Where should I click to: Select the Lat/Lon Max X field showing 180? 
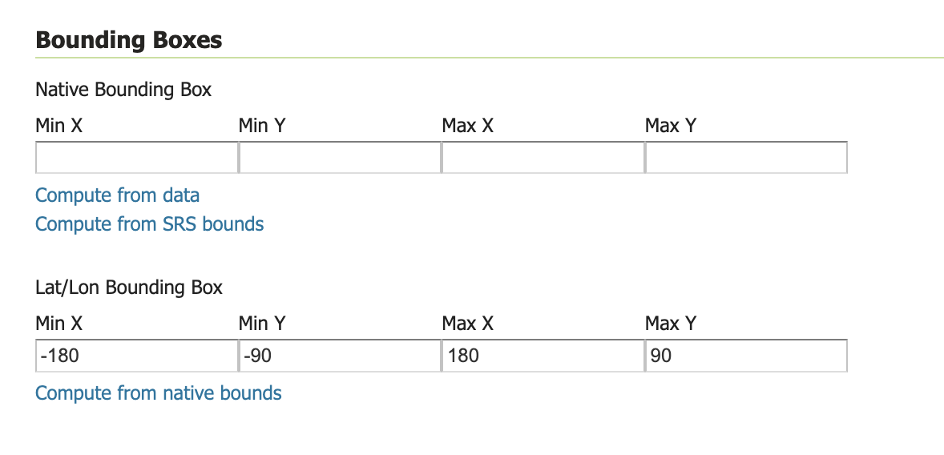click(543, 356)
